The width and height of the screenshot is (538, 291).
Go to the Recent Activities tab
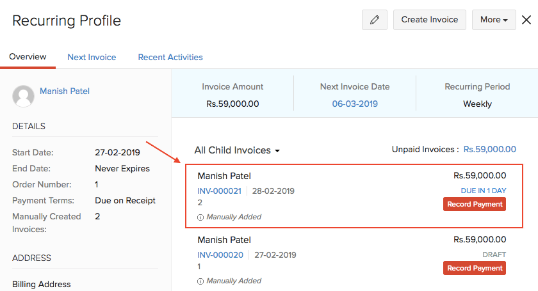pyautogui.click(x=170, y=57)
